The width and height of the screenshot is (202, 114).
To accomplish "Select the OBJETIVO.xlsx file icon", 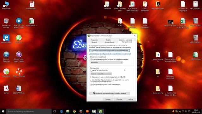I will (196, 56).
